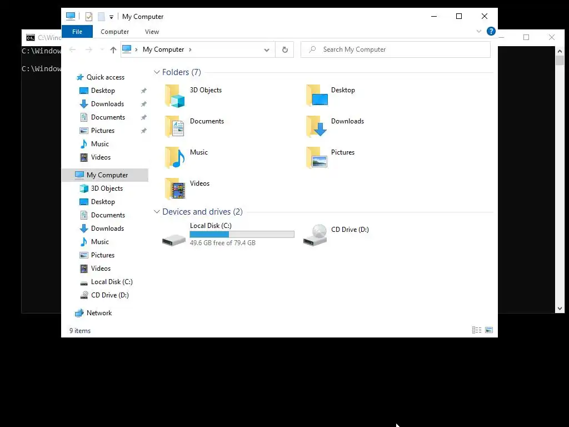
Task: Collapse the Devices and drives (2) group
Action: pos(157,211)
